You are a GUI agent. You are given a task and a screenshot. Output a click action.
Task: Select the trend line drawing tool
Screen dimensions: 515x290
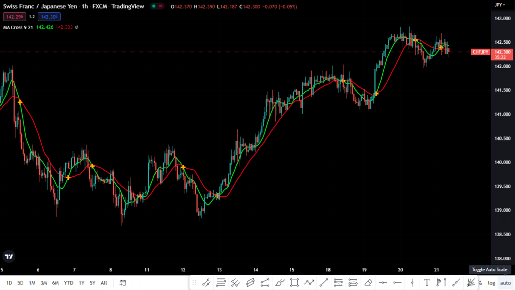pyautogui.click(x=206, y=282)
